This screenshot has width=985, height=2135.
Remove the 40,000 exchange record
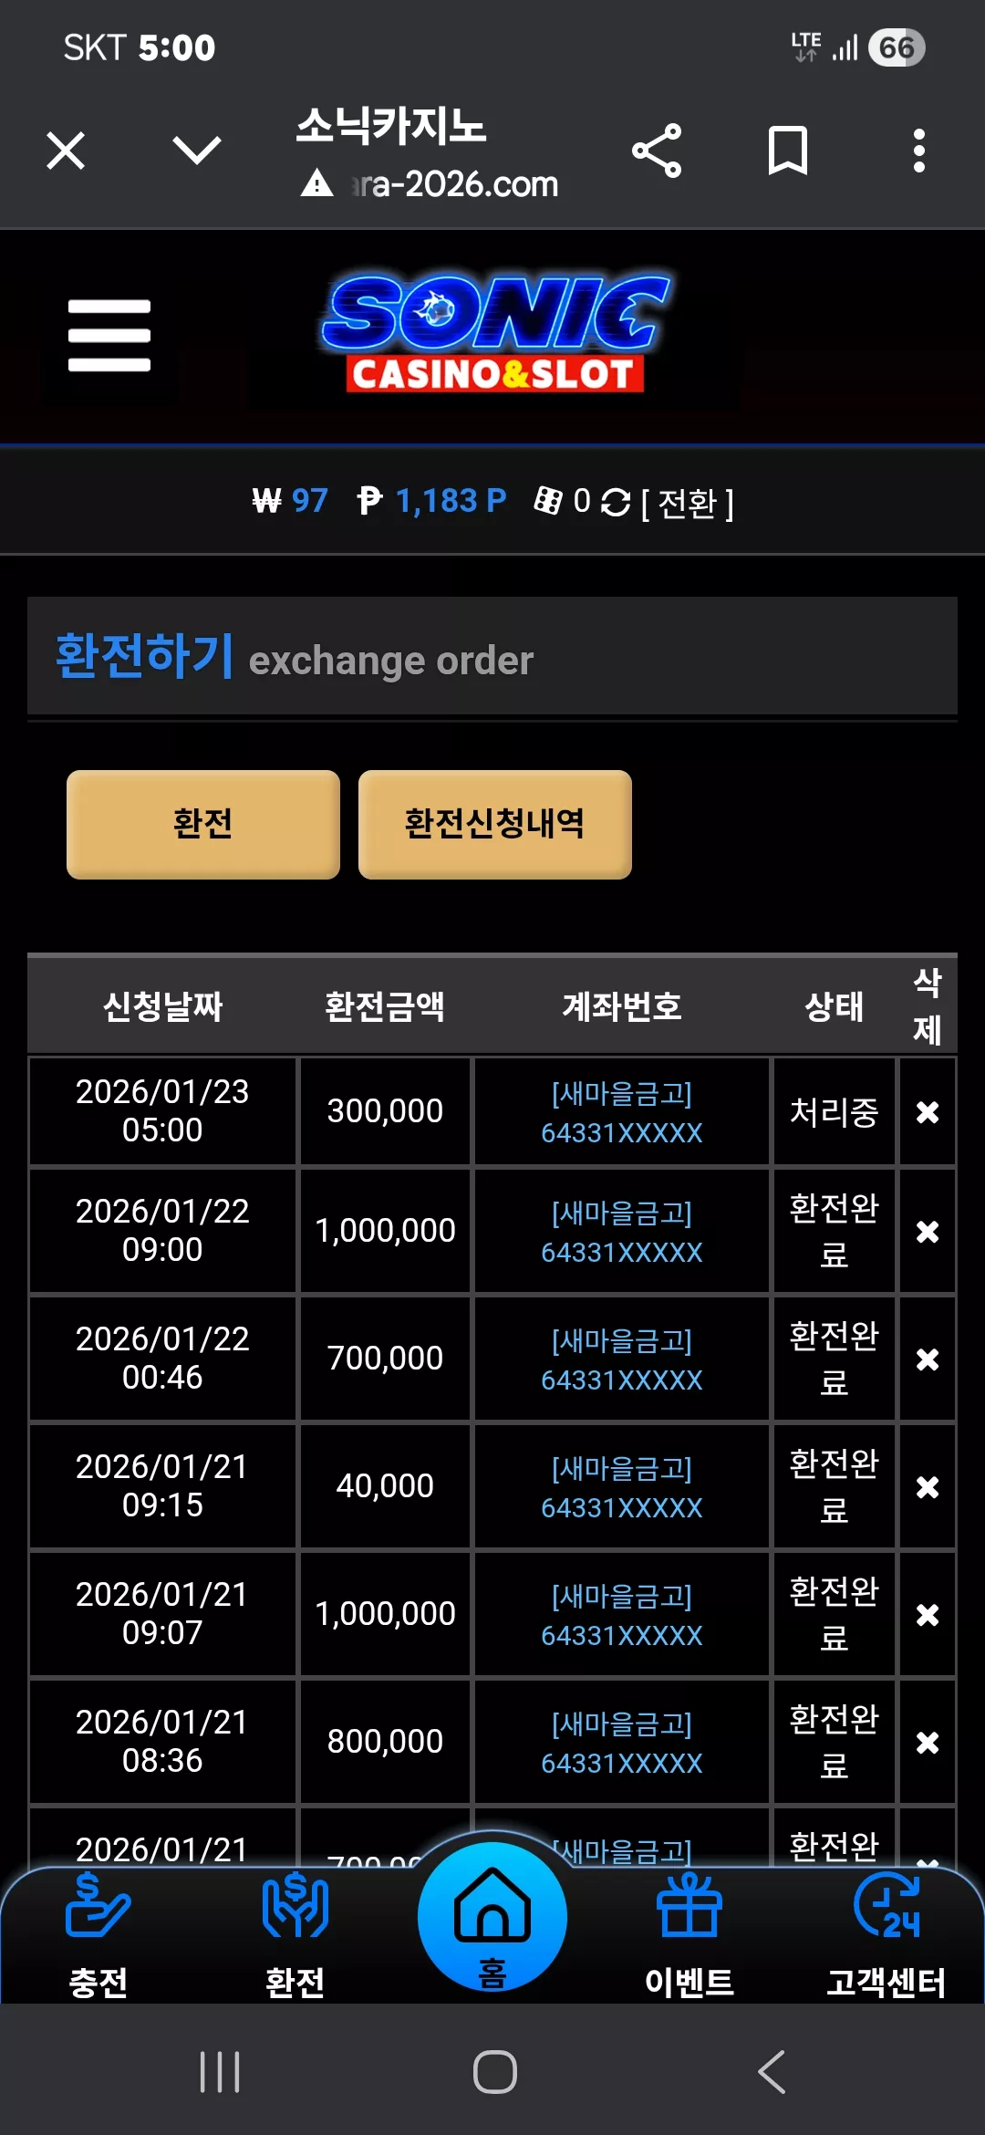click(x=928, y=1487)
